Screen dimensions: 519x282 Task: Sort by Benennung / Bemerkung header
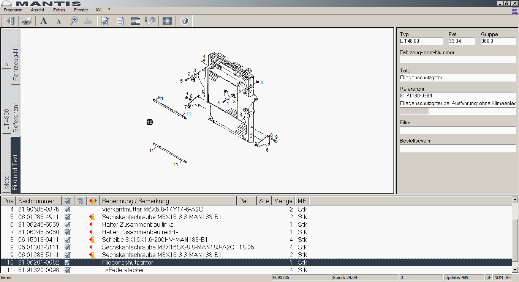coord(168,201)
